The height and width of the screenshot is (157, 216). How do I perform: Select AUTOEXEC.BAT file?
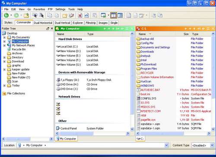(x=150, y=90)
